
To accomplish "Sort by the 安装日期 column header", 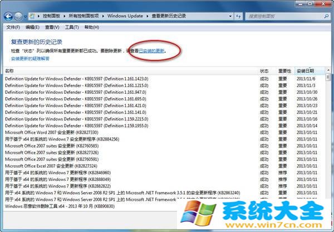I will pyautogui.click(x=310, y=71).
